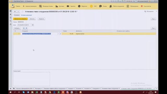Click into the Комментарий text box
Viewport: 167px width, 94px height.
click(32, 79)
